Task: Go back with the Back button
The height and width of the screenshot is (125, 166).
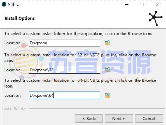Action: coord(89,118)
